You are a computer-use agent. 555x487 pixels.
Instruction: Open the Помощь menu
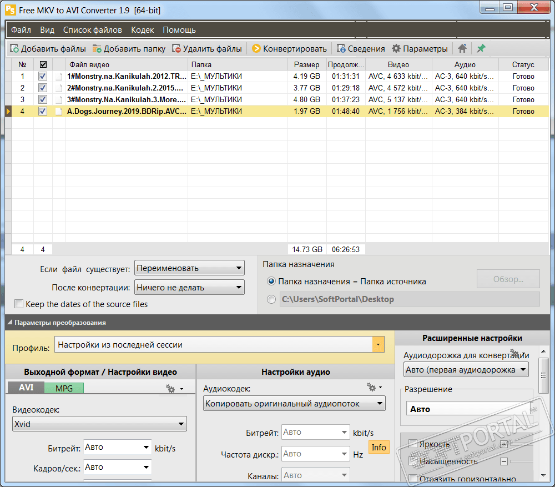(x=179, y=30)
